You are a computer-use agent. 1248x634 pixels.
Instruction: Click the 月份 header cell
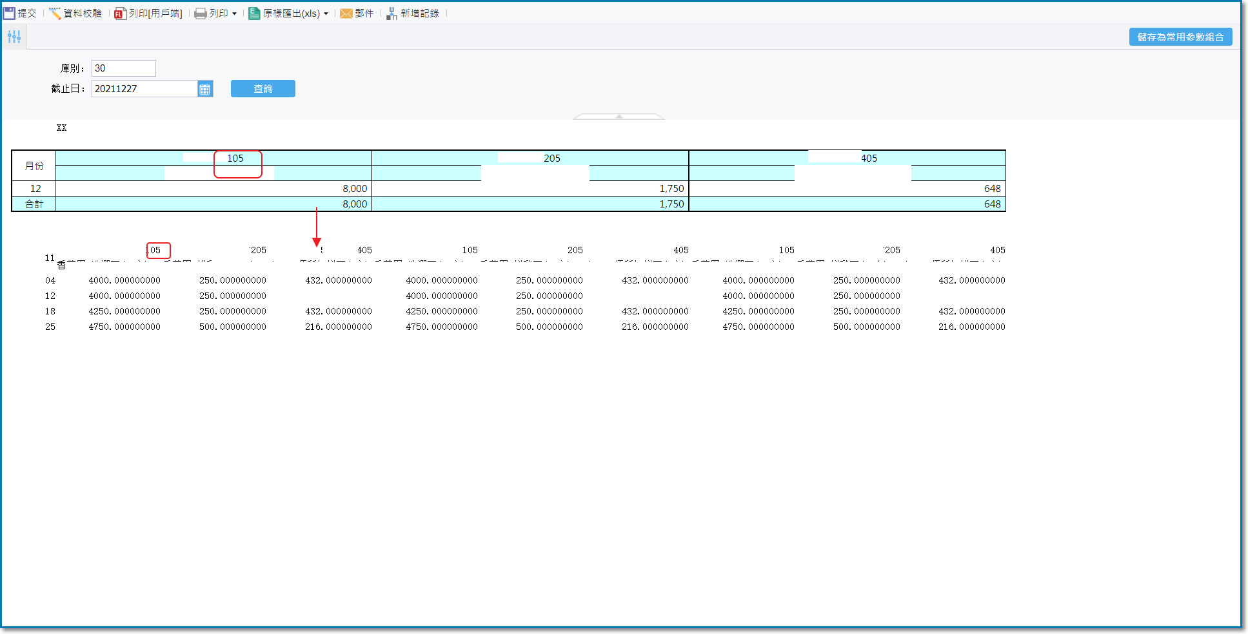(x=34, y=166)
